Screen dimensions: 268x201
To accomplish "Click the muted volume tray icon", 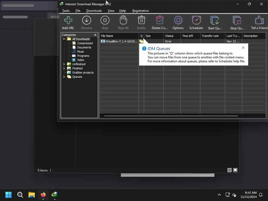I will pyautogui.click(x=234, y=195).
